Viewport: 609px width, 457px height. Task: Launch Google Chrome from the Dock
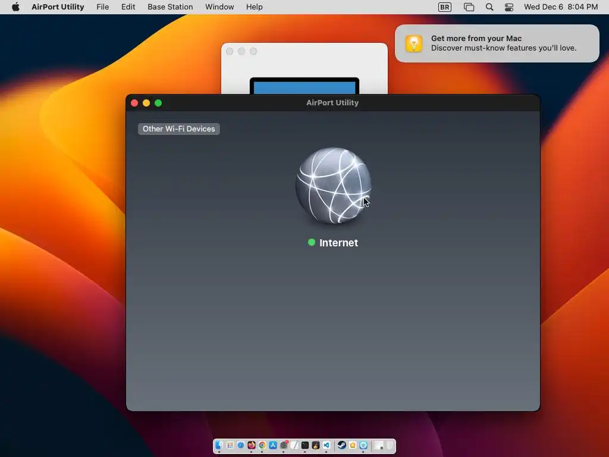tap(262, 445)
